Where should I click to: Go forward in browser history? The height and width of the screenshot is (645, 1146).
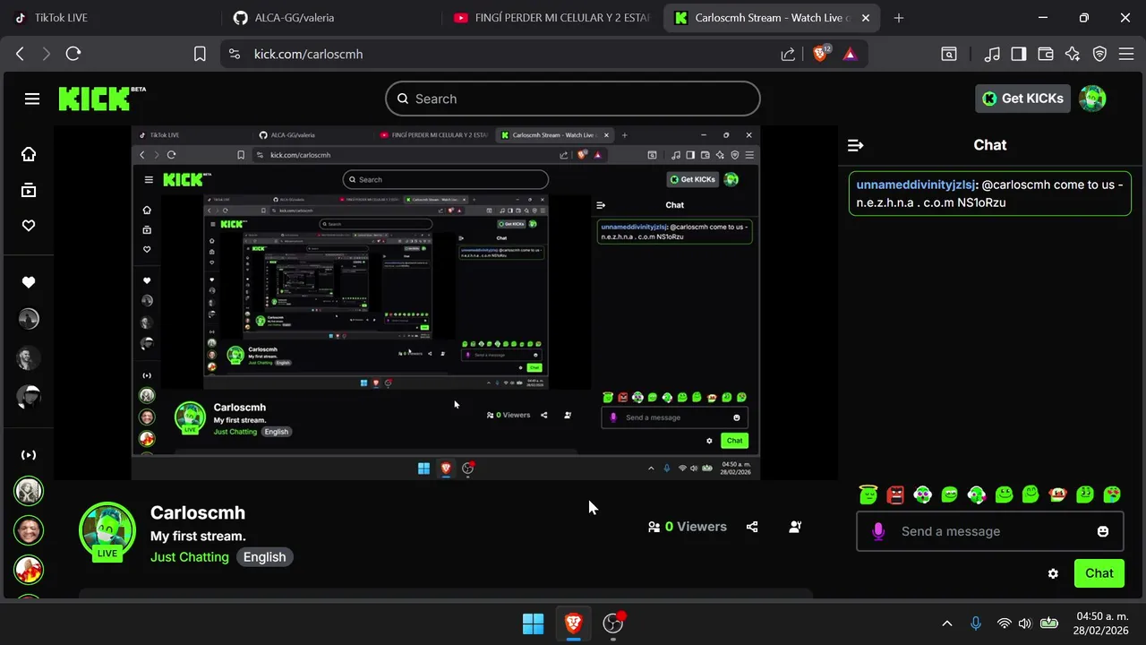tap(47, 54)
